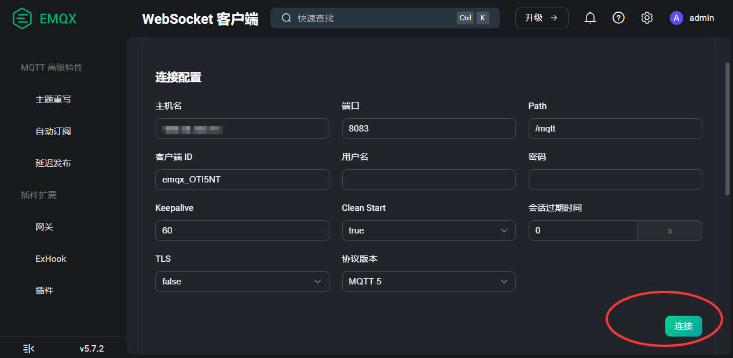
Task: Go to 自动订阅 menu item
Action: (53, 131)
